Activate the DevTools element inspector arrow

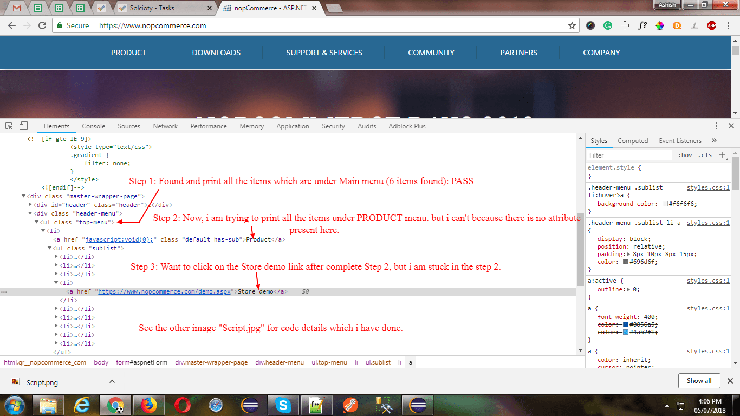tap(9, 126)
